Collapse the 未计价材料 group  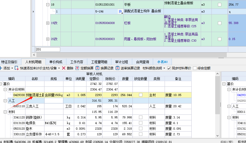coord(5,89)
